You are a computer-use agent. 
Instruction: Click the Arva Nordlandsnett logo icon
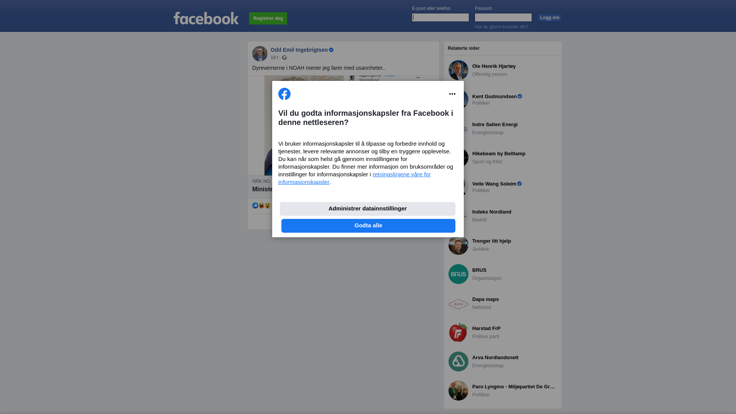tap(458, 361)
